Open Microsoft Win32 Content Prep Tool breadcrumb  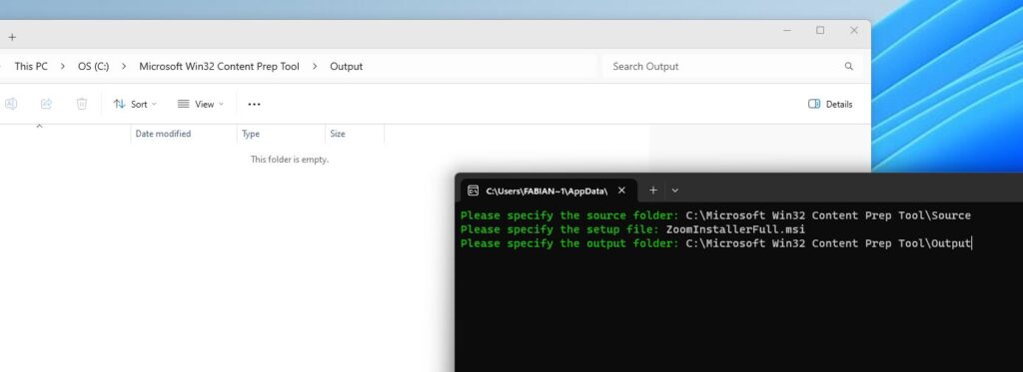[219, 67]
